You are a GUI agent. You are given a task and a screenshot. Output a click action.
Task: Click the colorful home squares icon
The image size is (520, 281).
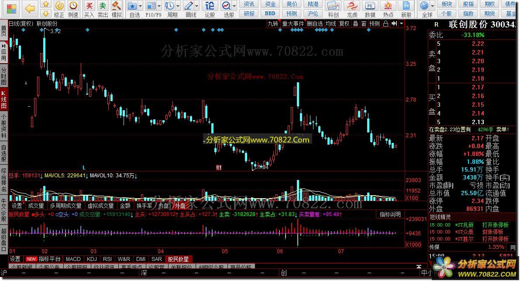pos(11,9)
